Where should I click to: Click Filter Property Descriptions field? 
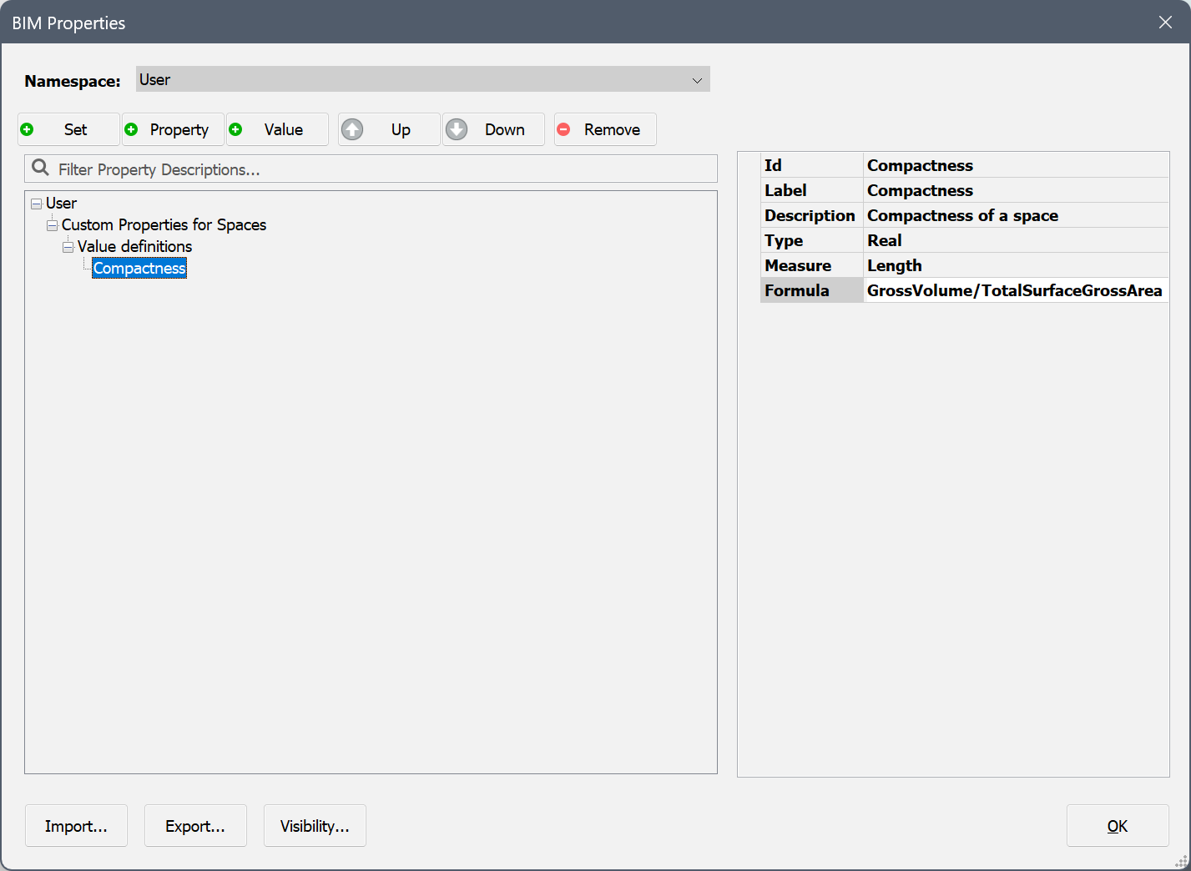[x=384, y=169]
